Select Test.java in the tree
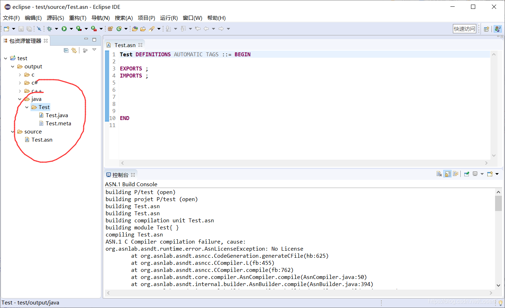This screenshot has width=505, height=308. click(x=57, y=115)
